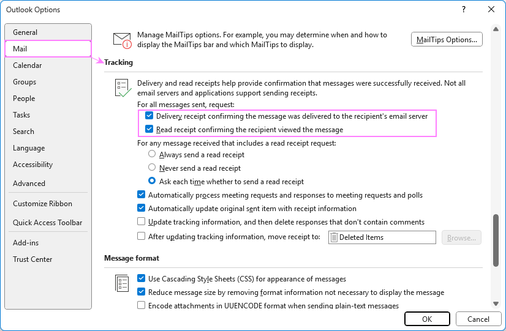Toggle Reduce message size checkbox

point(141,292)
